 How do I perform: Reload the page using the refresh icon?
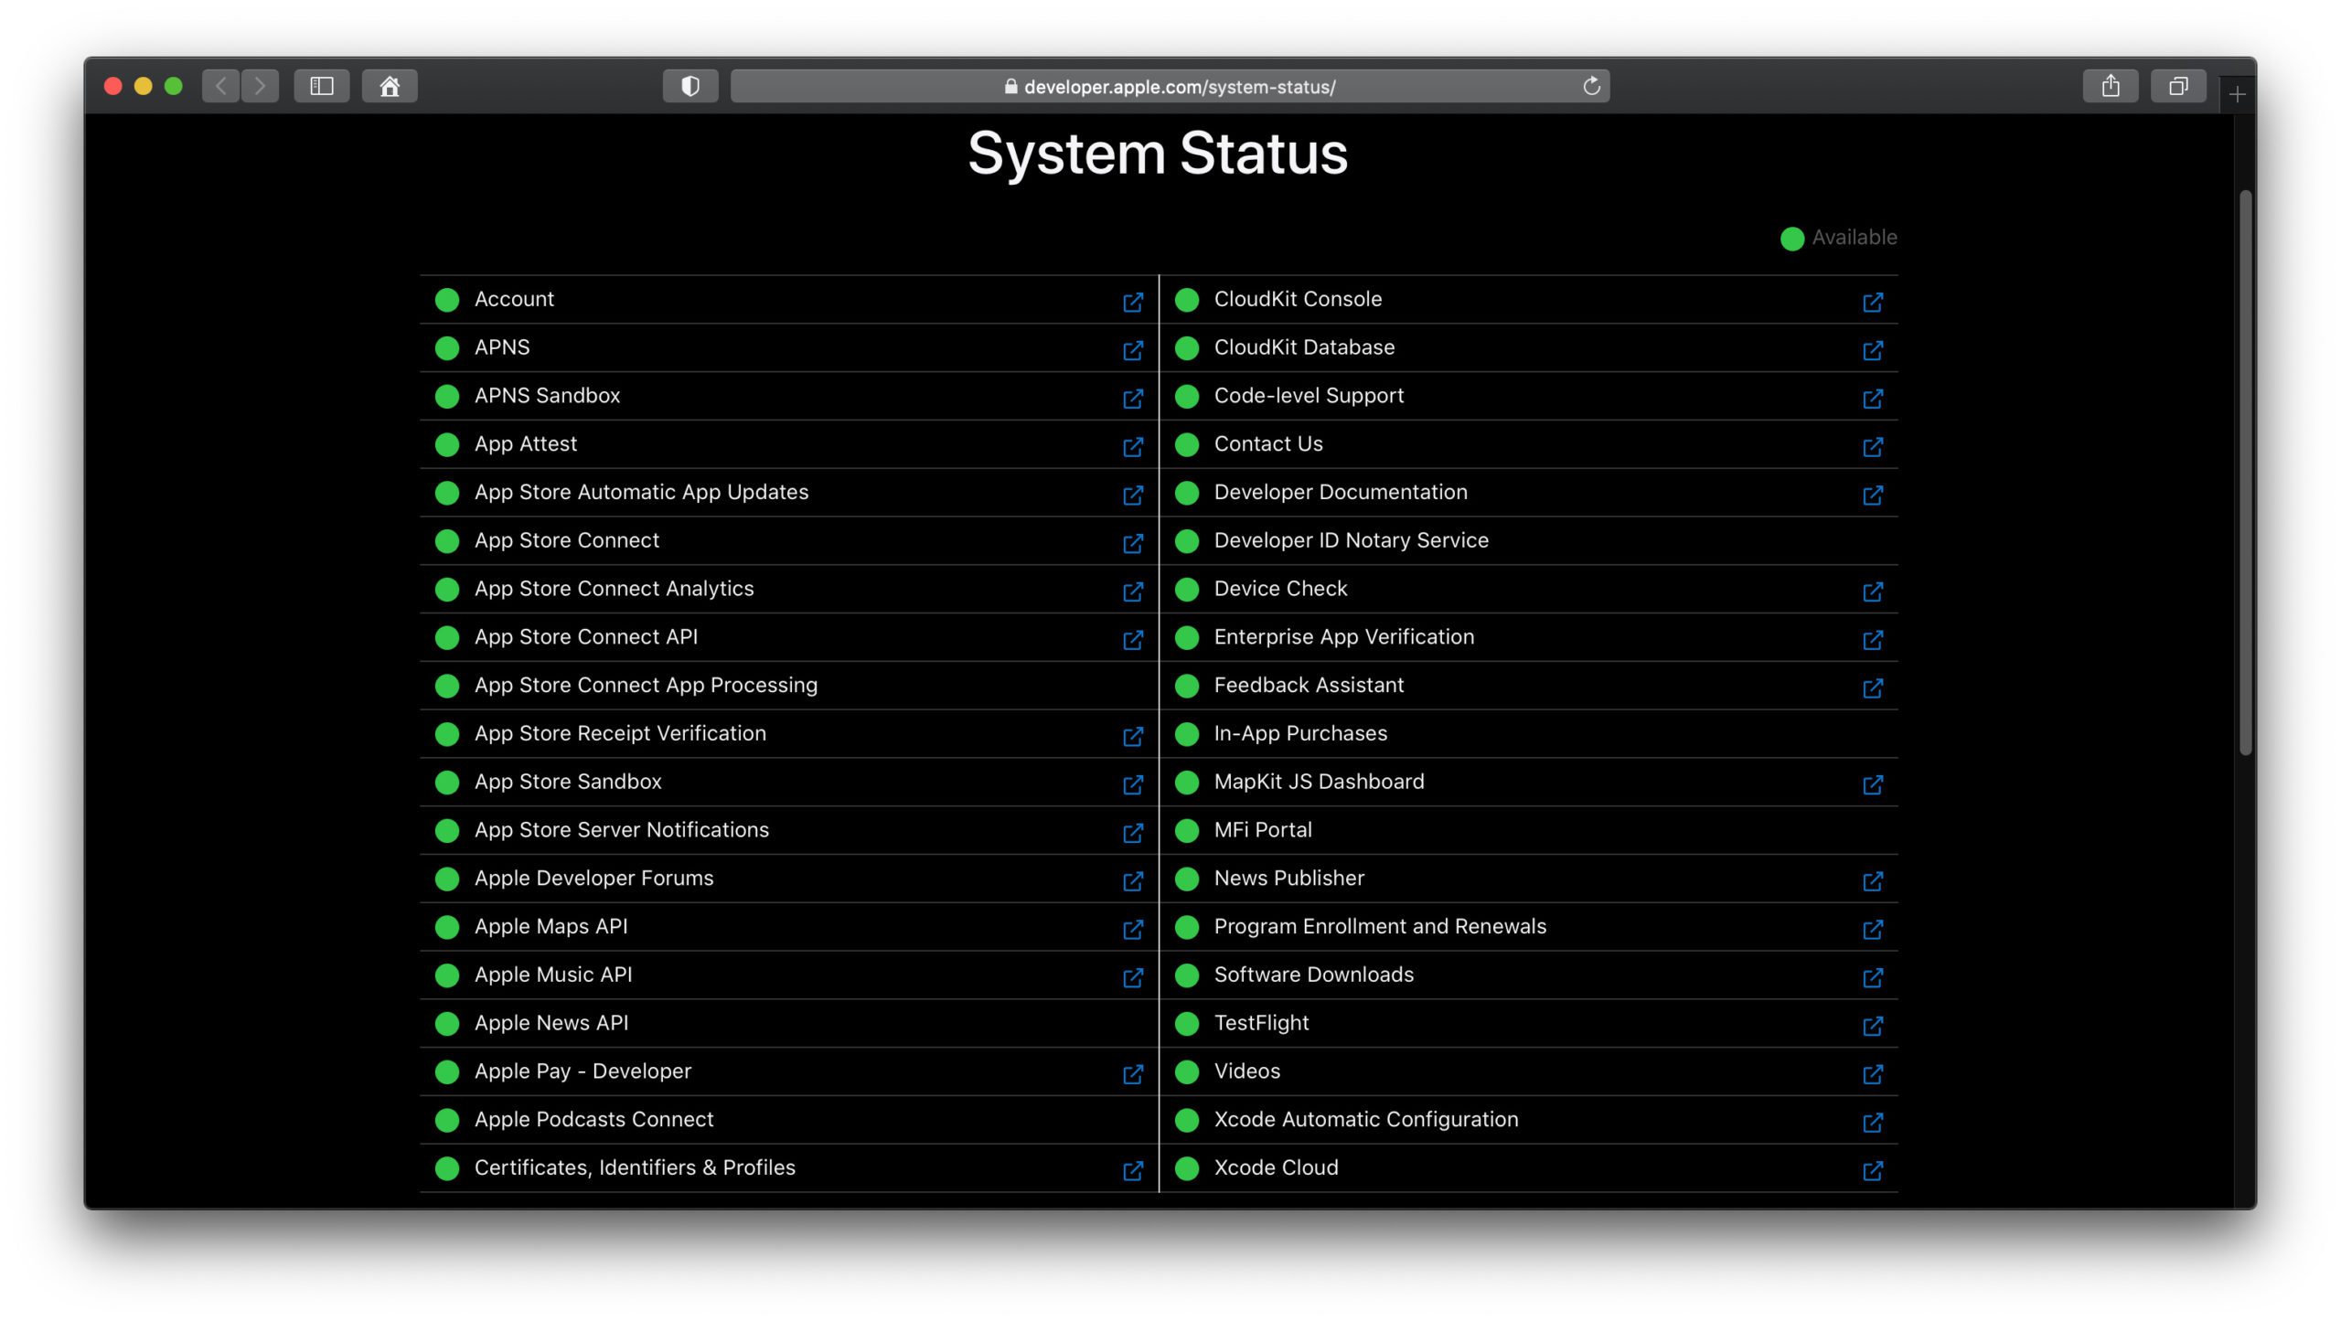tap(1591, 86)
